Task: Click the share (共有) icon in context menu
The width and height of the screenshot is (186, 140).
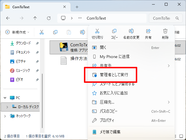Action: (148, 31)
